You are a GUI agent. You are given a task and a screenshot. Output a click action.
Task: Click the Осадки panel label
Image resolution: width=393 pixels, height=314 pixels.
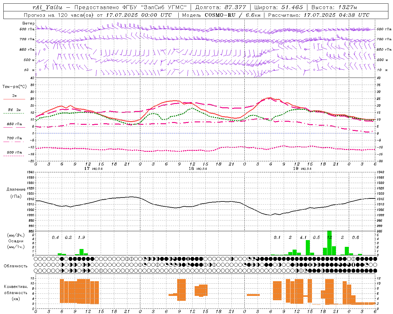(x=16, y=241)
